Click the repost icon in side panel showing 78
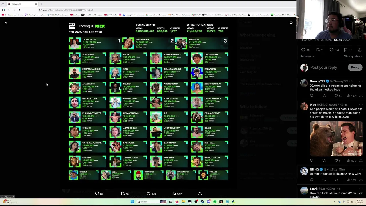The image size is (366, 206). [x=317, y=50]
